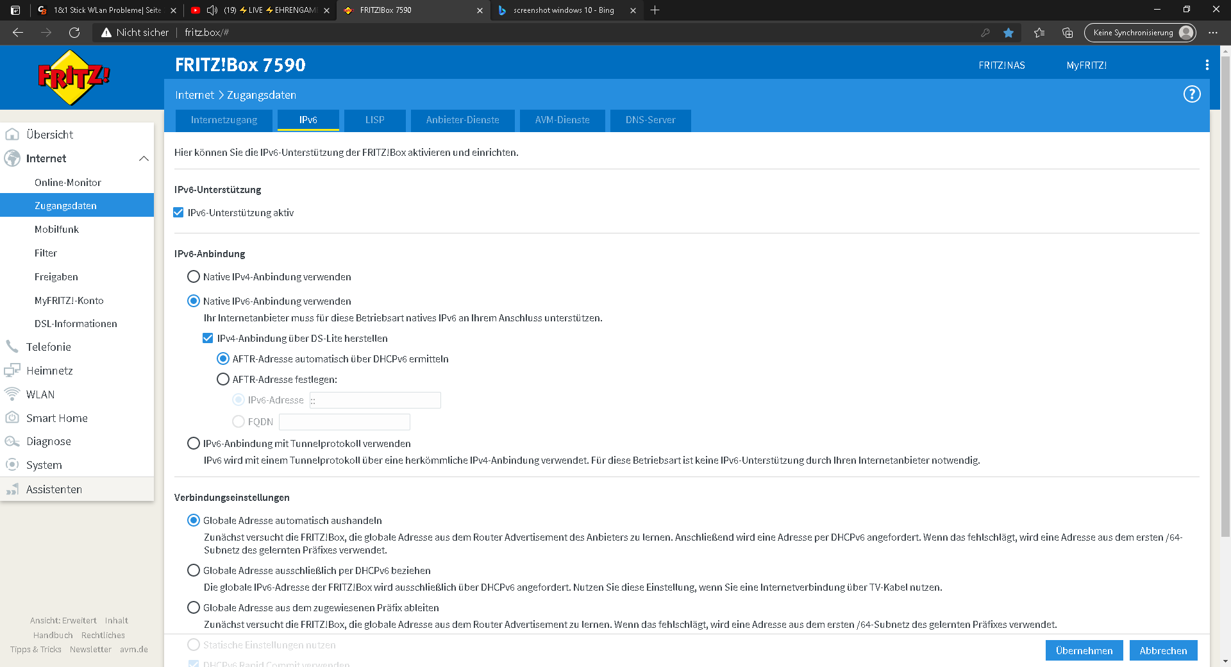Image resolution: width=1231 pixels, height=667 pixels.
Task: Toggle IPv4-Anbindung über DS-Lite herstellen
Action: coord(208,338)
